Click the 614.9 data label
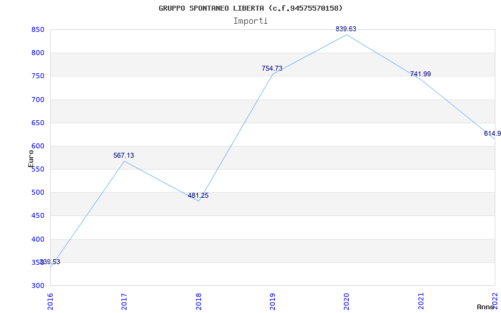Viewport: 501px width, 313px height. [x=492, y=133]
